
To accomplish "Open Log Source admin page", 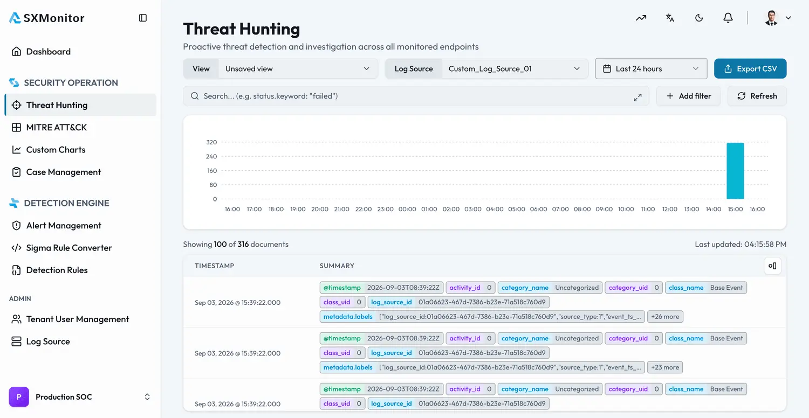I will 80,342.
